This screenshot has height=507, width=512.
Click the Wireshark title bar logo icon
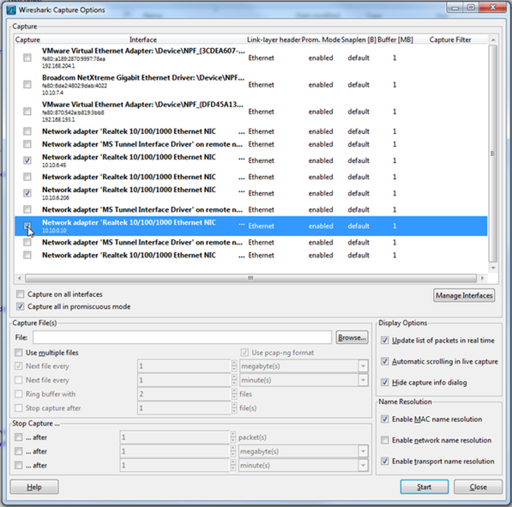coord(11,10)
